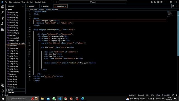Open the editor More Actions ellipsis
179x101 pixels.
pos(176,6)
